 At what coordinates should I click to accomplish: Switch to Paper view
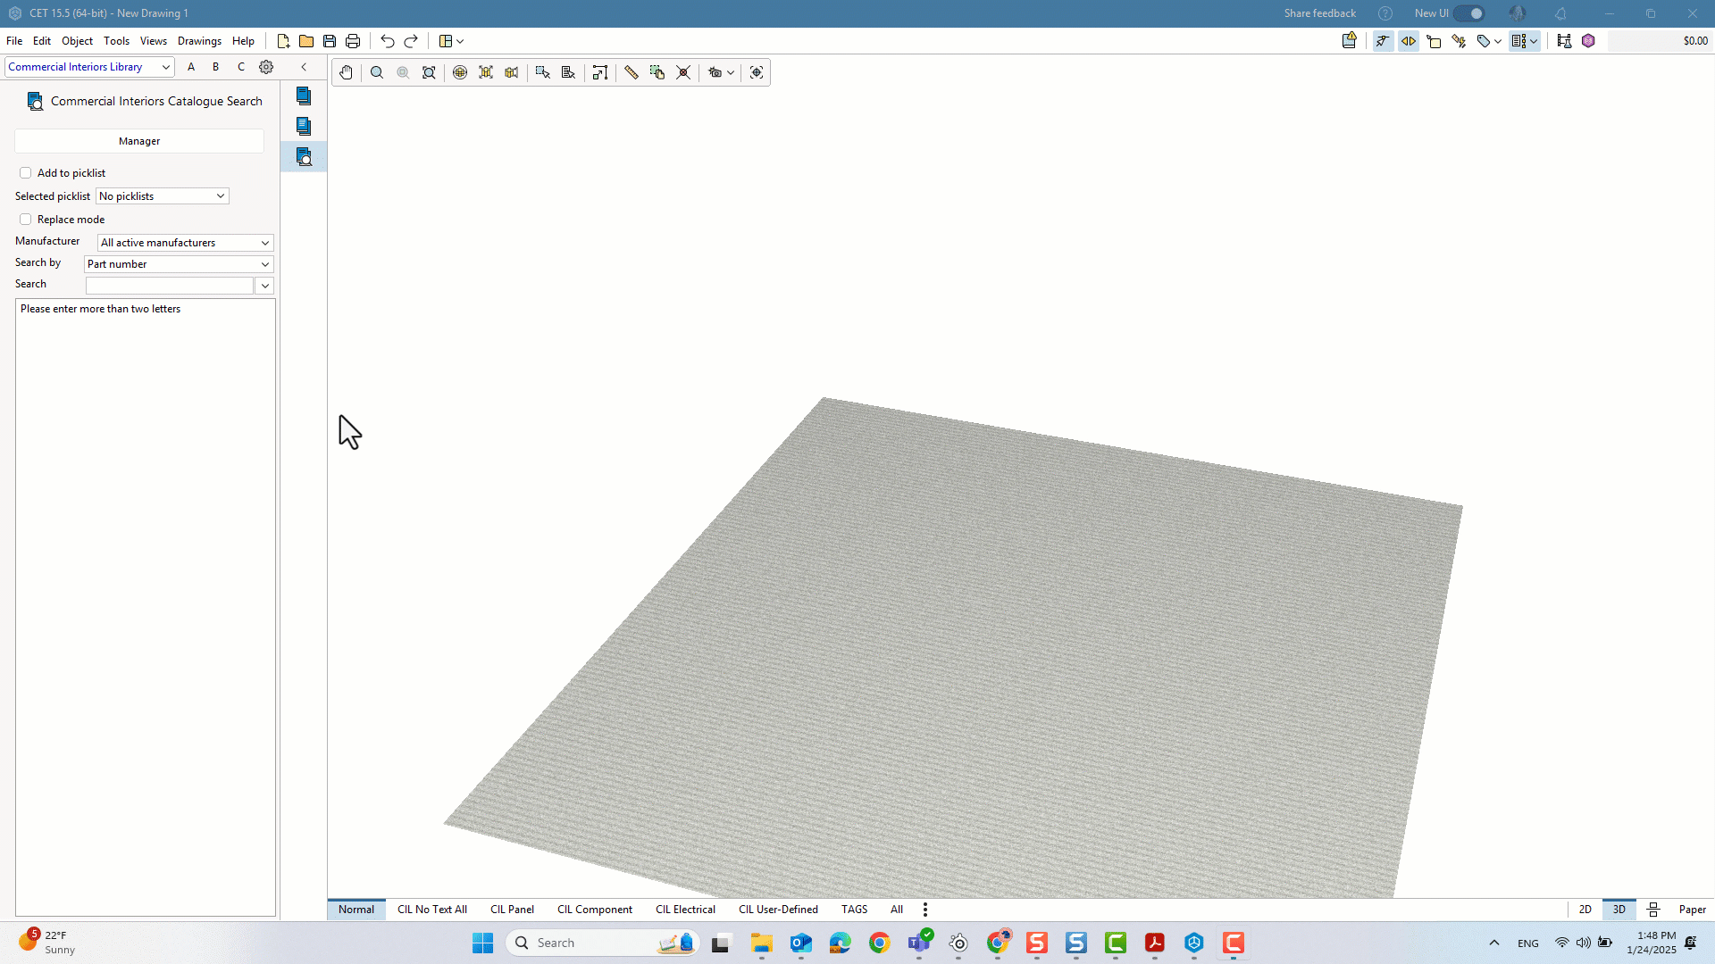1692,910
